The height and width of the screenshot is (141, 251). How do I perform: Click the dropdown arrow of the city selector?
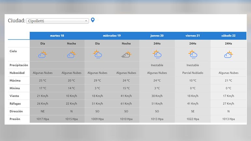tap(86, 21)
